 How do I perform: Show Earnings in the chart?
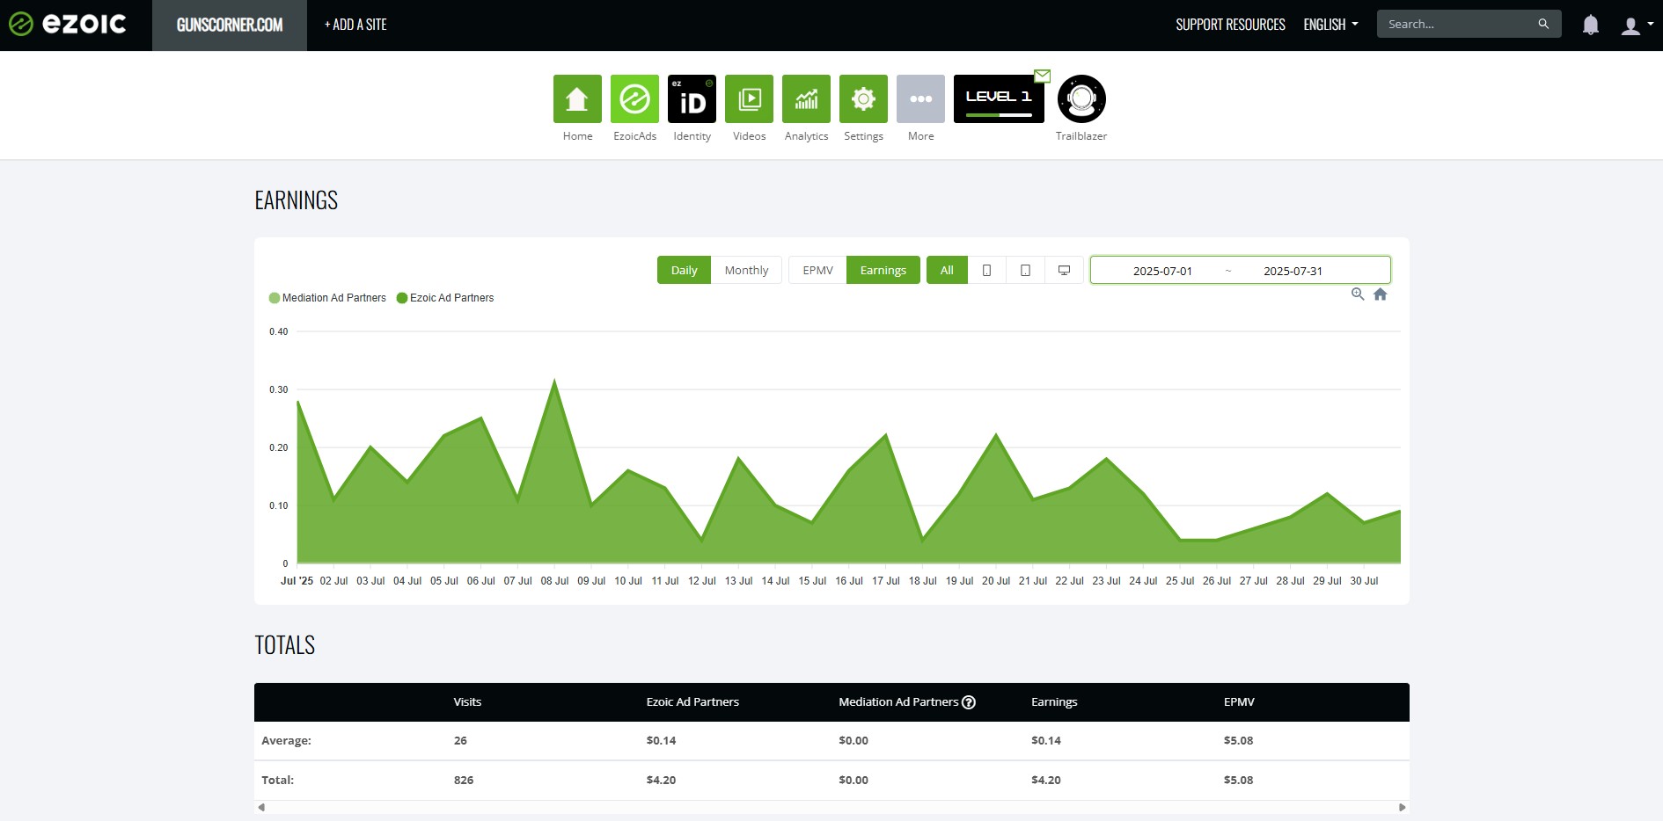(x=883, y=270)
